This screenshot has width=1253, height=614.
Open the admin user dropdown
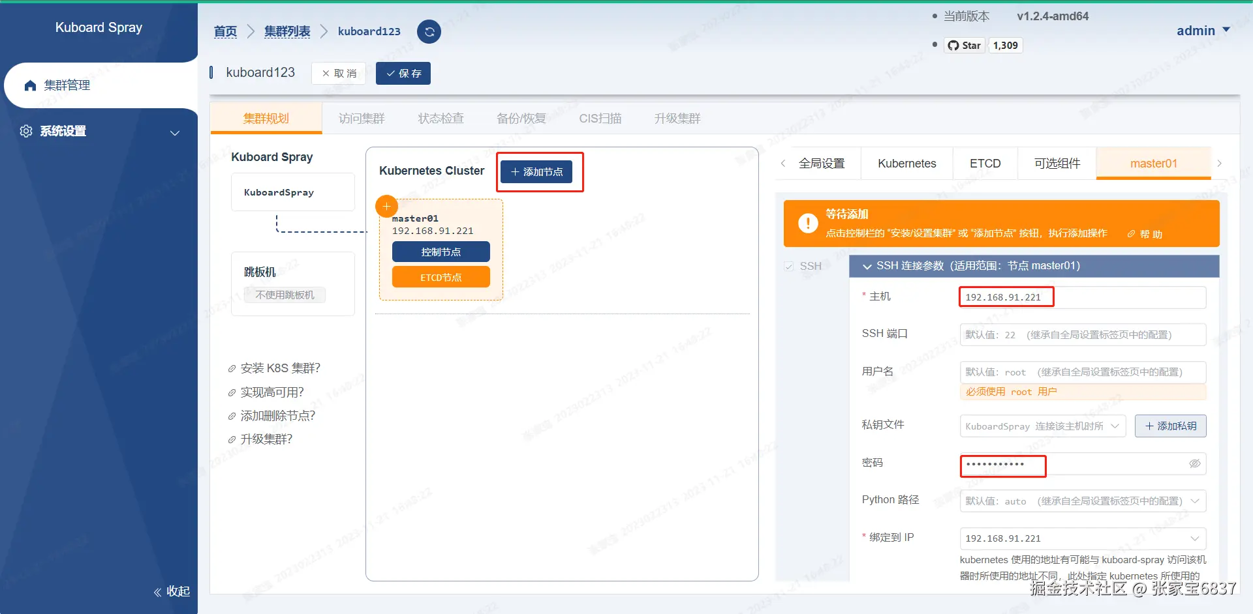point(1203,31)
